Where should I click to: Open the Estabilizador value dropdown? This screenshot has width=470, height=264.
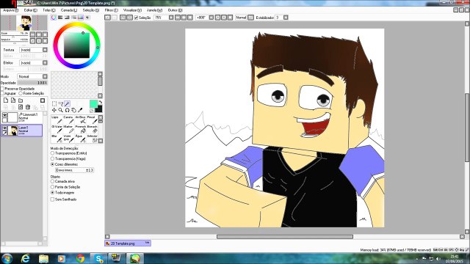286,18
